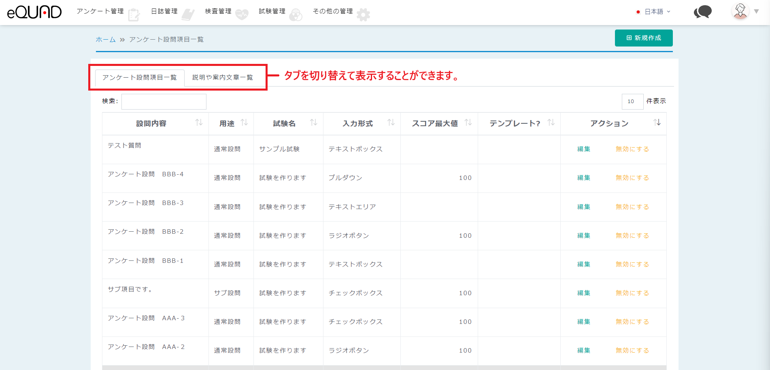Sort by テンプレート? column arrows
Viewport: 770px width, 370px height.
pos(551,123)
